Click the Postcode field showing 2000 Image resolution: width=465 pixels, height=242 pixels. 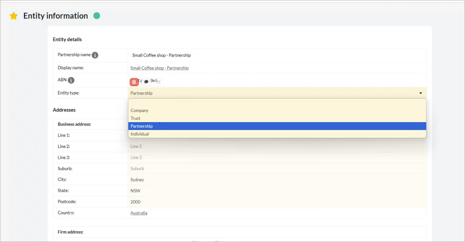(x=277, y=202)
